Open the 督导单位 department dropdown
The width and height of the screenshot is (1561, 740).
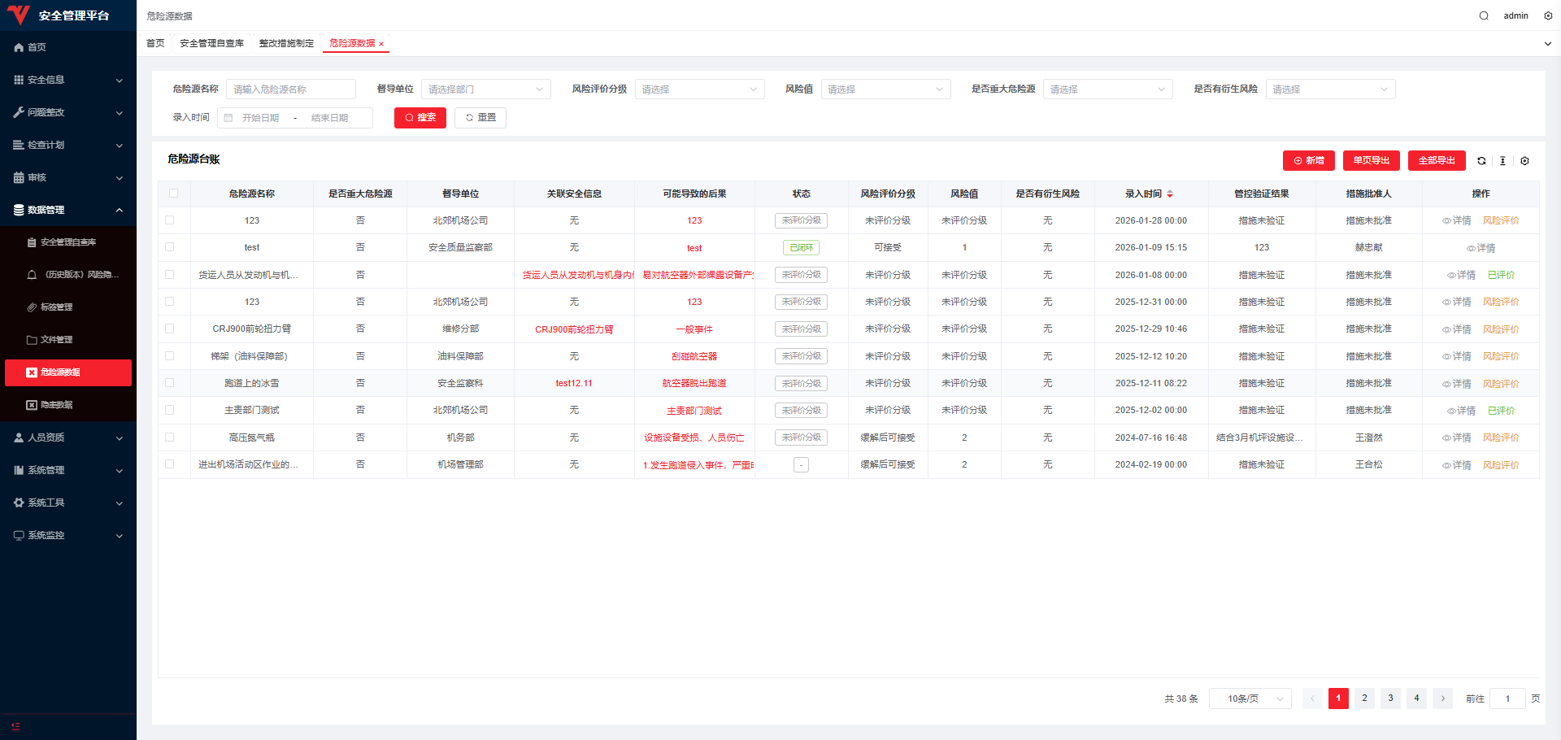click(x=485, y=89)
